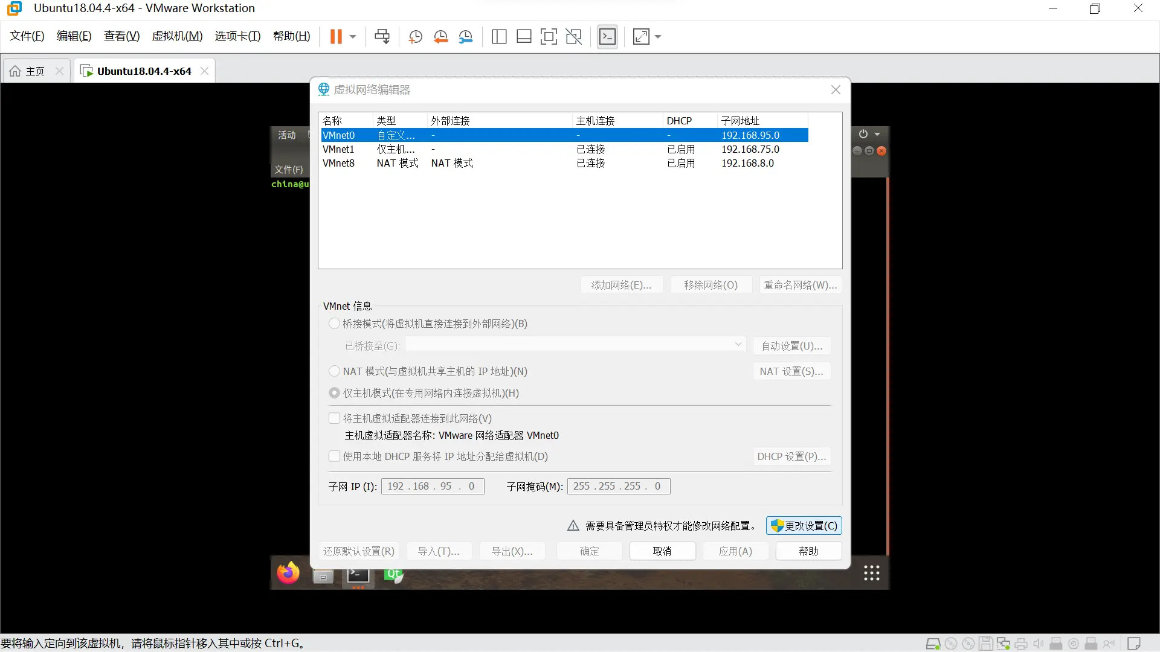1160x652 pixels.
Task: Select the VMnet8 row in network list
Action: click(x=564, y=163)
